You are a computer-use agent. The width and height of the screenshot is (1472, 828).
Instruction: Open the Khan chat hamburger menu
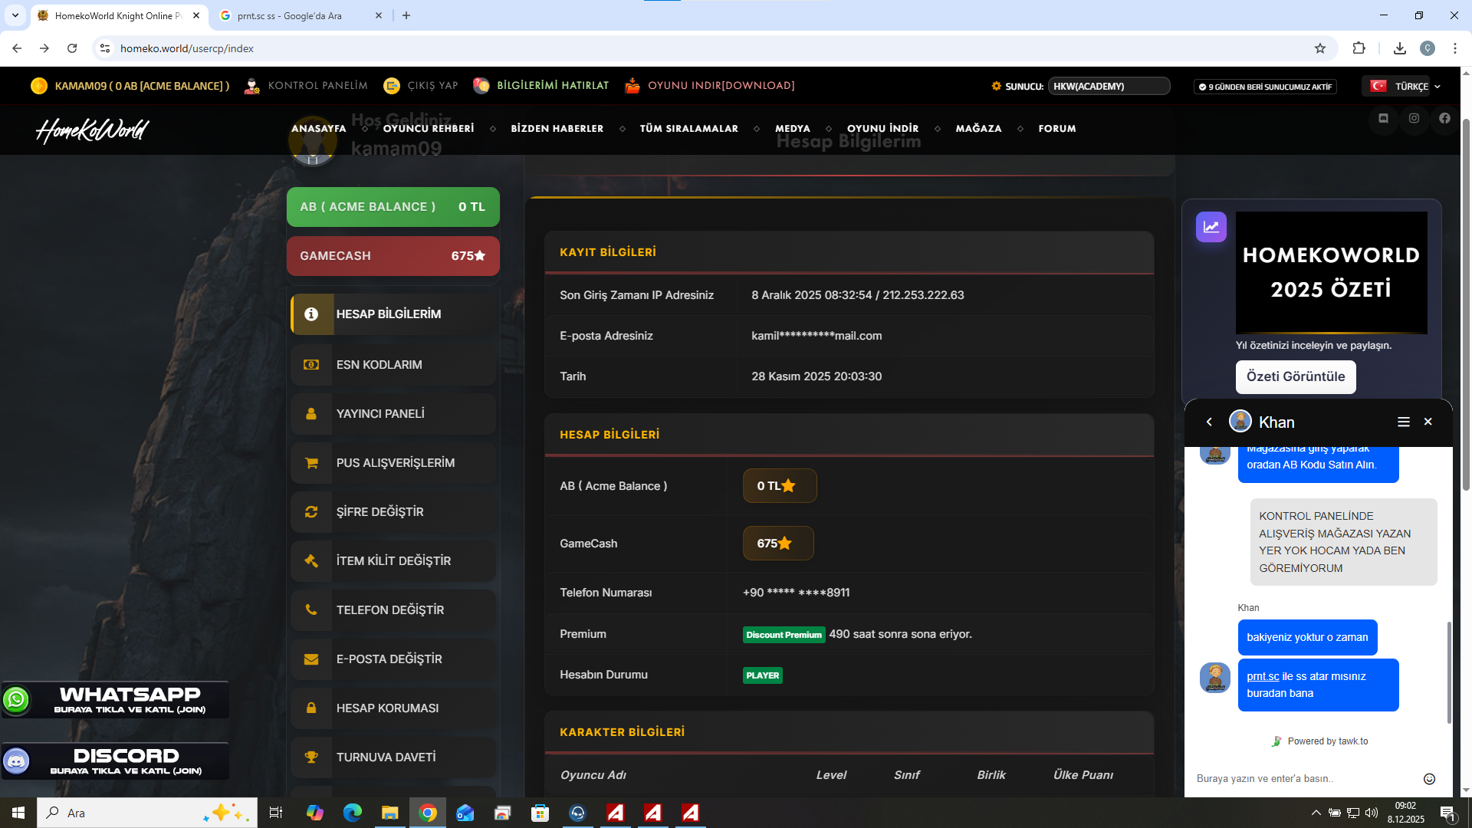[1404, 422]
